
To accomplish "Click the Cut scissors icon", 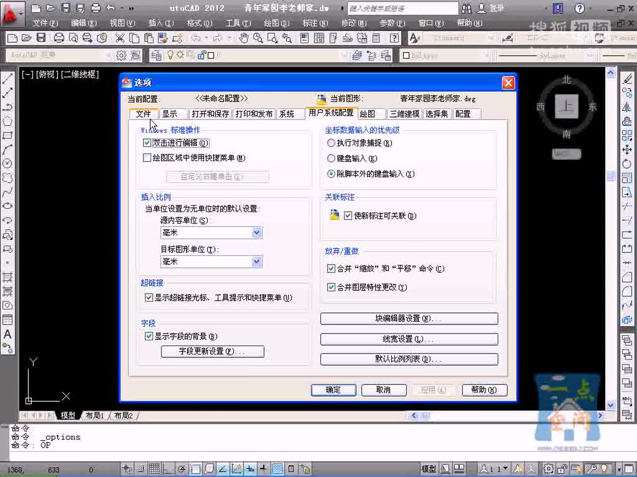I will 120,38.
